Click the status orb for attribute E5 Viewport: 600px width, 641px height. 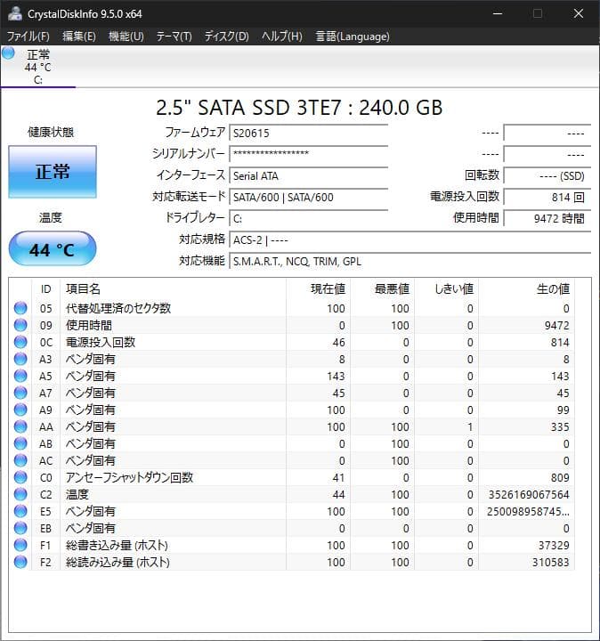[20, 511]
